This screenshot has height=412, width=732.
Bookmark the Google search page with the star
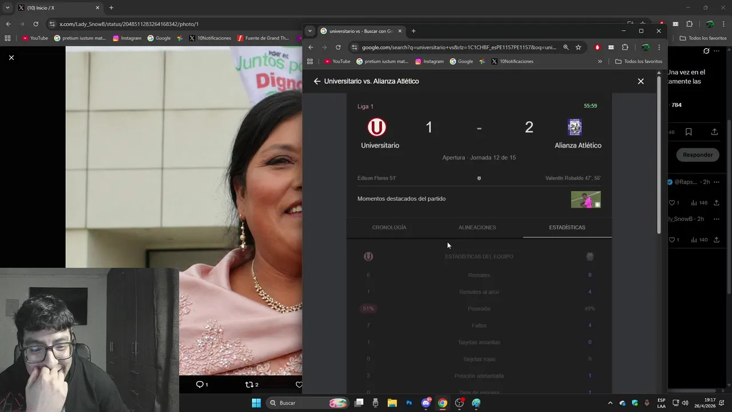pos(578,47)
